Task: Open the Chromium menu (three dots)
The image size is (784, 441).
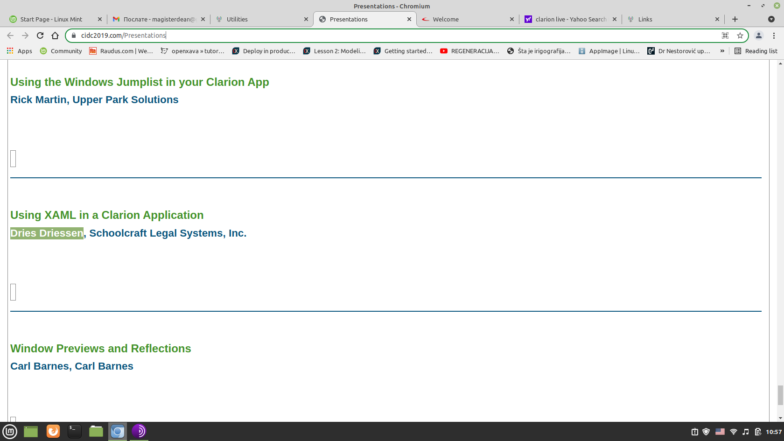Action: [775, 35]
